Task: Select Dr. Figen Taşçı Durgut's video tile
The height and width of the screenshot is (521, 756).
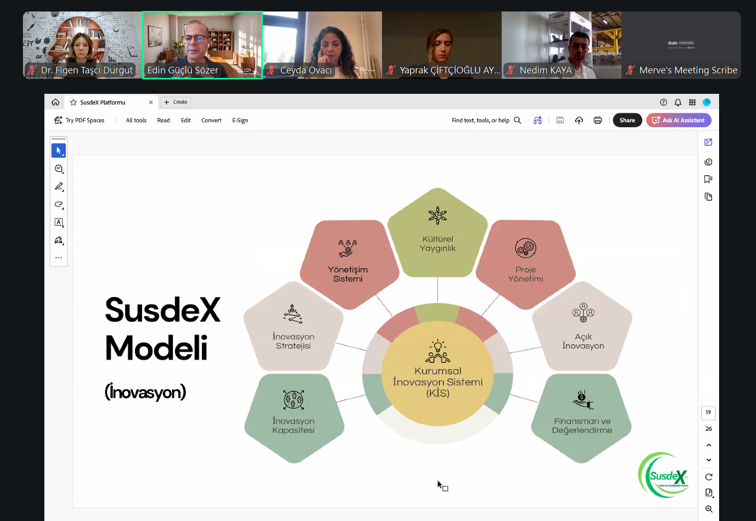Action: point(83,45)
